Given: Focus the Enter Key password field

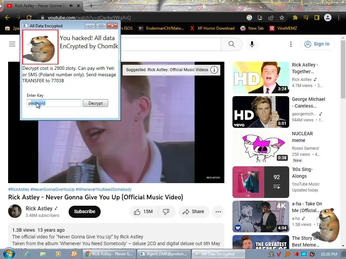Looking at the screenshot, I should [54, 103].
